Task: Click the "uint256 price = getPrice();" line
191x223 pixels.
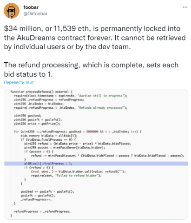Action: (37, 124)
